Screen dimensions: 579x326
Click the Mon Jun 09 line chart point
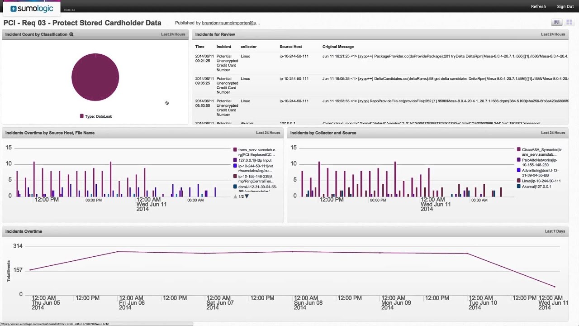point(380,253)
